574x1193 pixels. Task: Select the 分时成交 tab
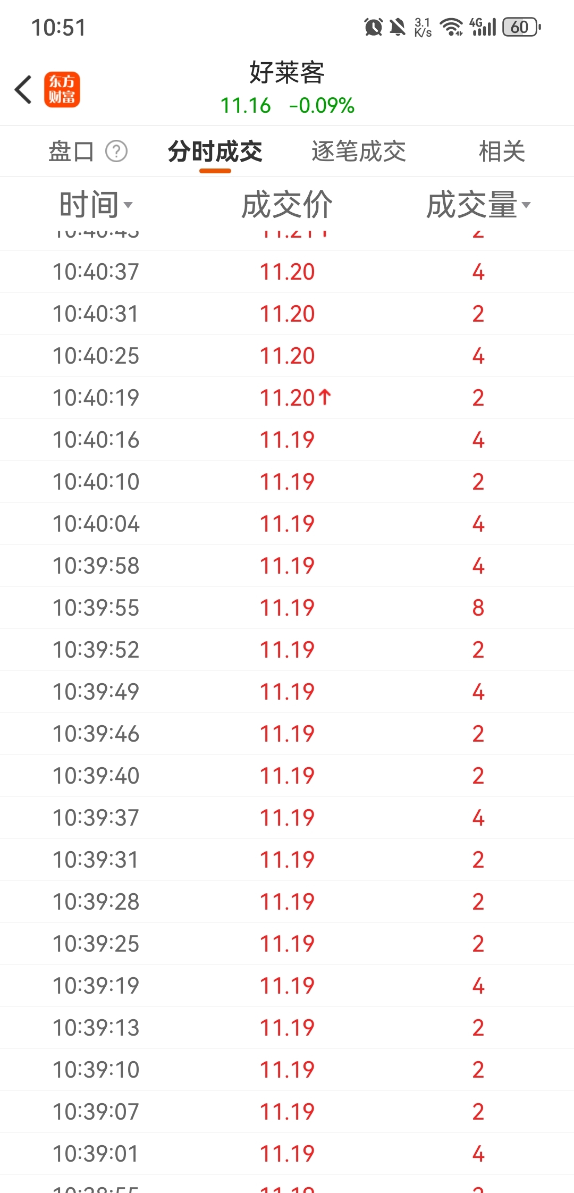[x=215, y=152]
